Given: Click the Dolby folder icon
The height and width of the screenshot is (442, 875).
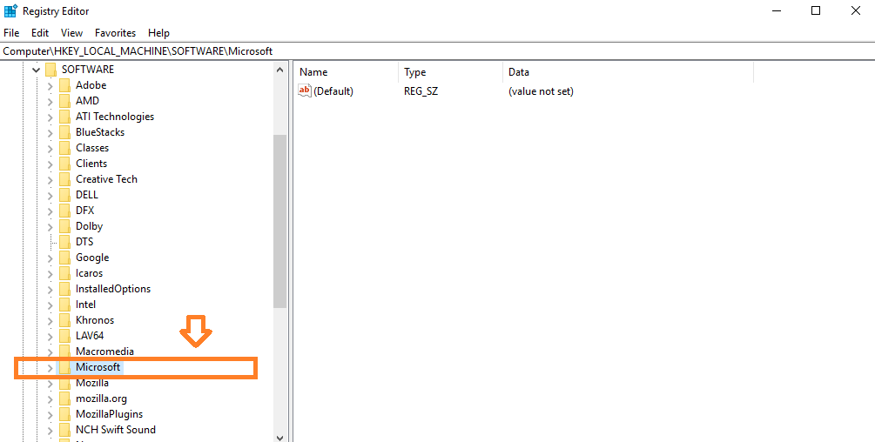Looking at the screenshot, I should coord(64,226).
